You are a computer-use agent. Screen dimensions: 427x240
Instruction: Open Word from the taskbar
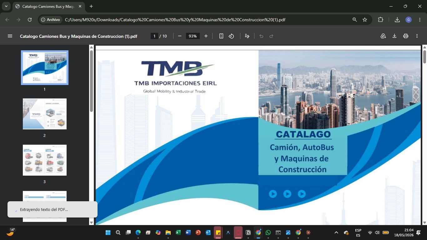pyautogui.click(x=188, y=232)
